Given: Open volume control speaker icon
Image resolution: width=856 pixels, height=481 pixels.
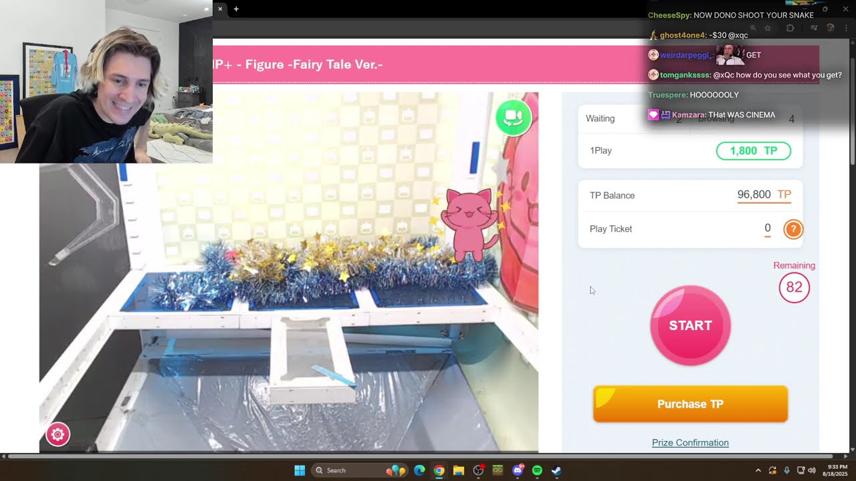Looking at the screenshot, I should tap(813, 470).
